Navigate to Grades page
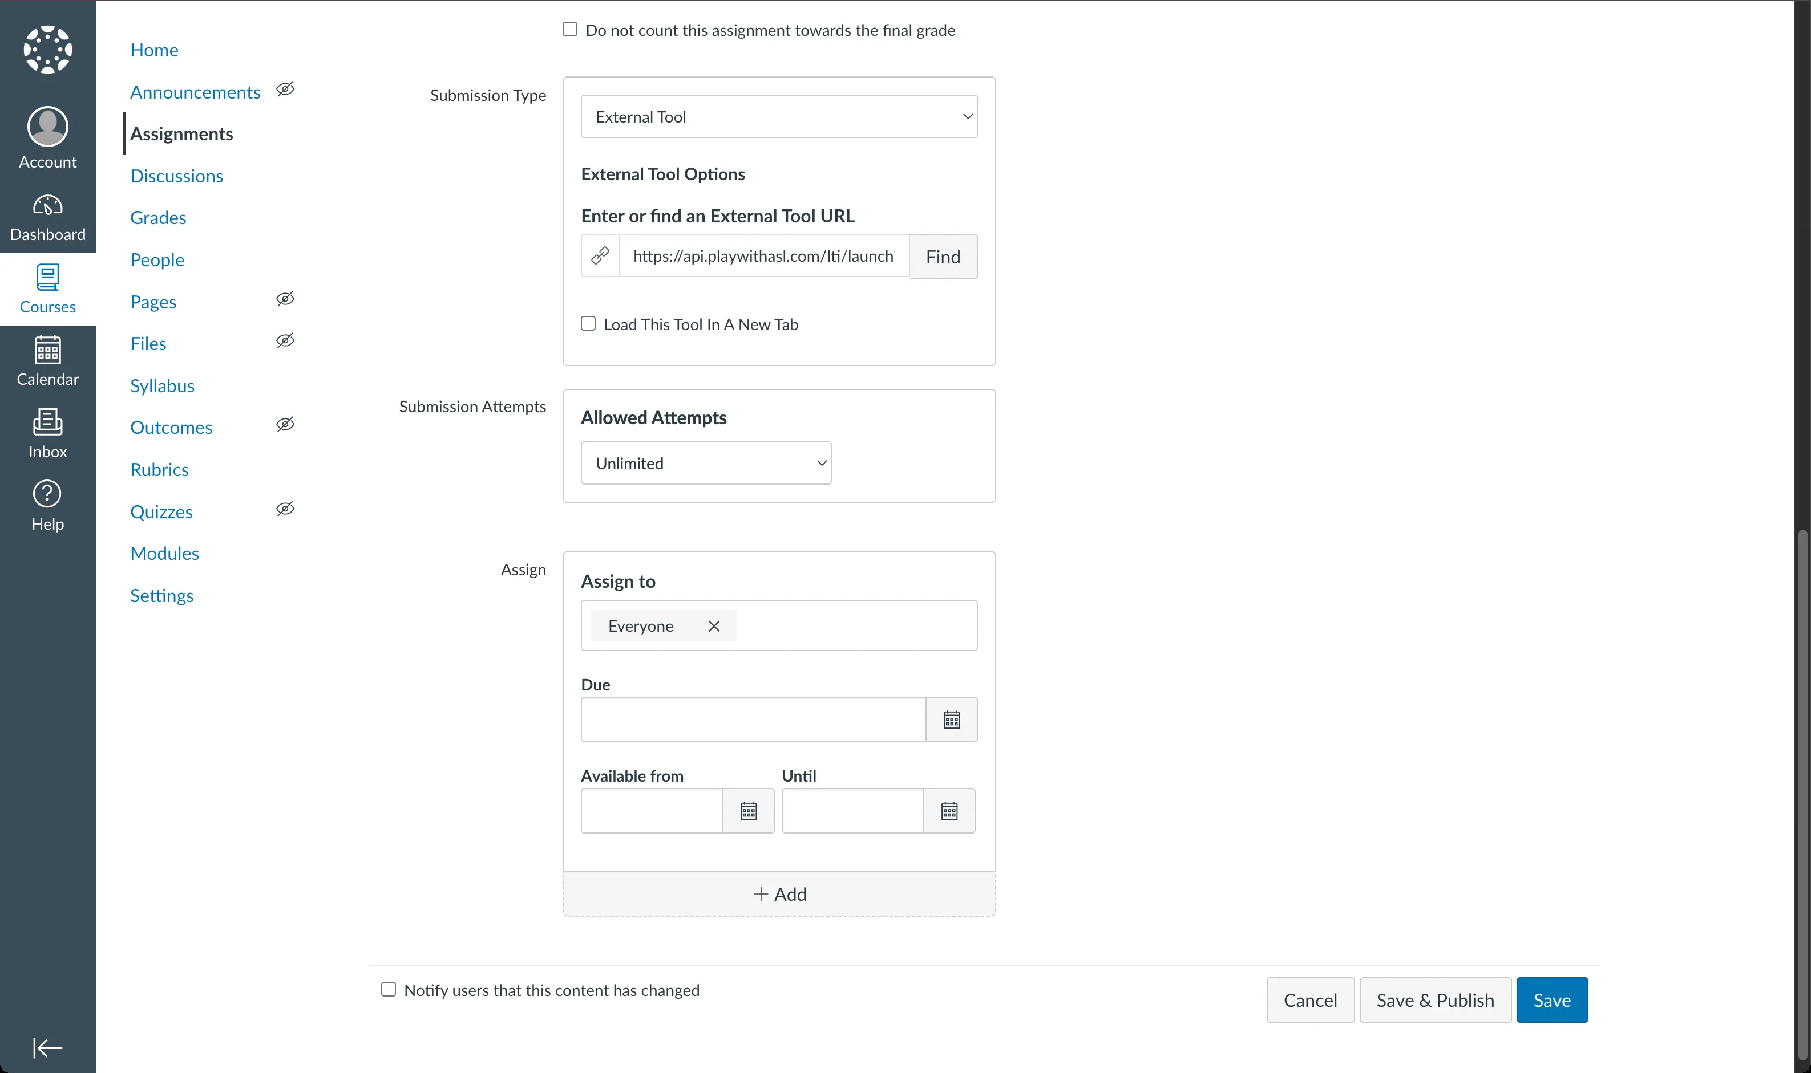Image resolution: width=1811 pixels, height=1073 pixels. pos(157,218)
